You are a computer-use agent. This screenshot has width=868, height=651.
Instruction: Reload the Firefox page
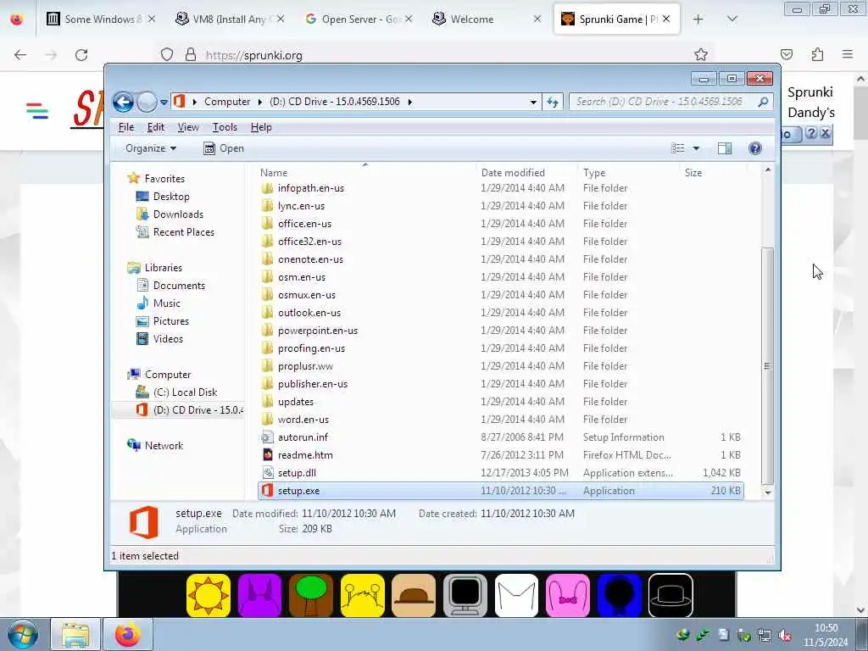(x=81, y=55)
